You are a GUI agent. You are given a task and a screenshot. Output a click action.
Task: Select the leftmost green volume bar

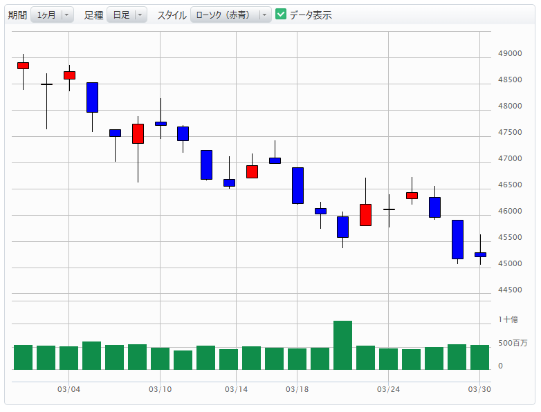(x=23, y=357)
